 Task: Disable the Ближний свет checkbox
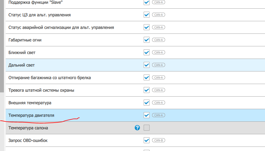coord(146,52)
